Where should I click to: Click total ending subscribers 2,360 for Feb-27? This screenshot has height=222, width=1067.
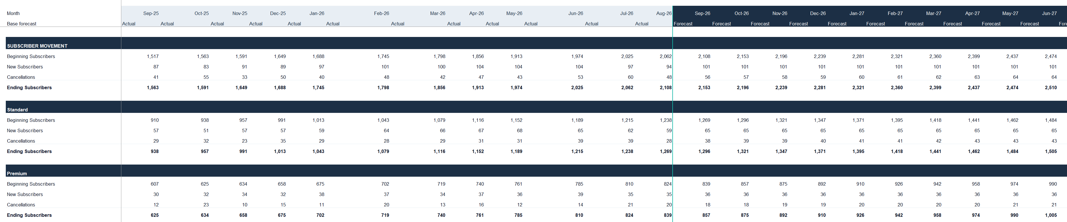896,87
